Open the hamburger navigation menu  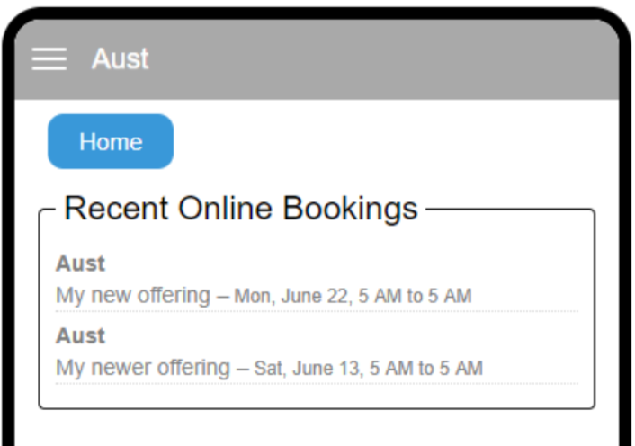click(49, 59)
